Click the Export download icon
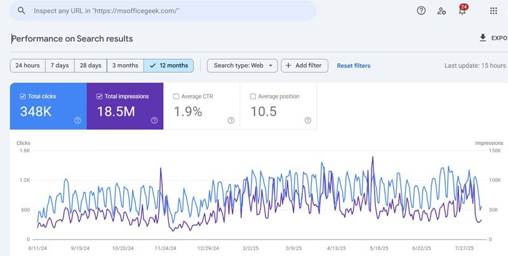508x256 pixels. point(483,38)
